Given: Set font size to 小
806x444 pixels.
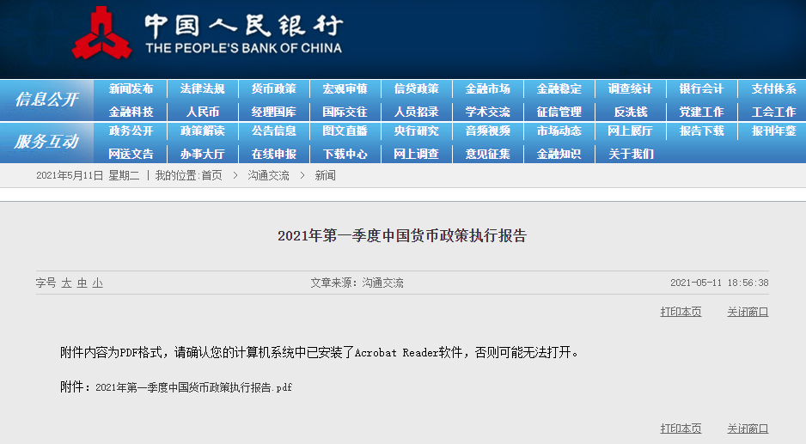Looking at the screenshot, I should (x=97, y=283).
